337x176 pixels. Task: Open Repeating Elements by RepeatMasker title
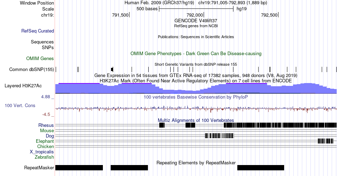pos(196,163)
